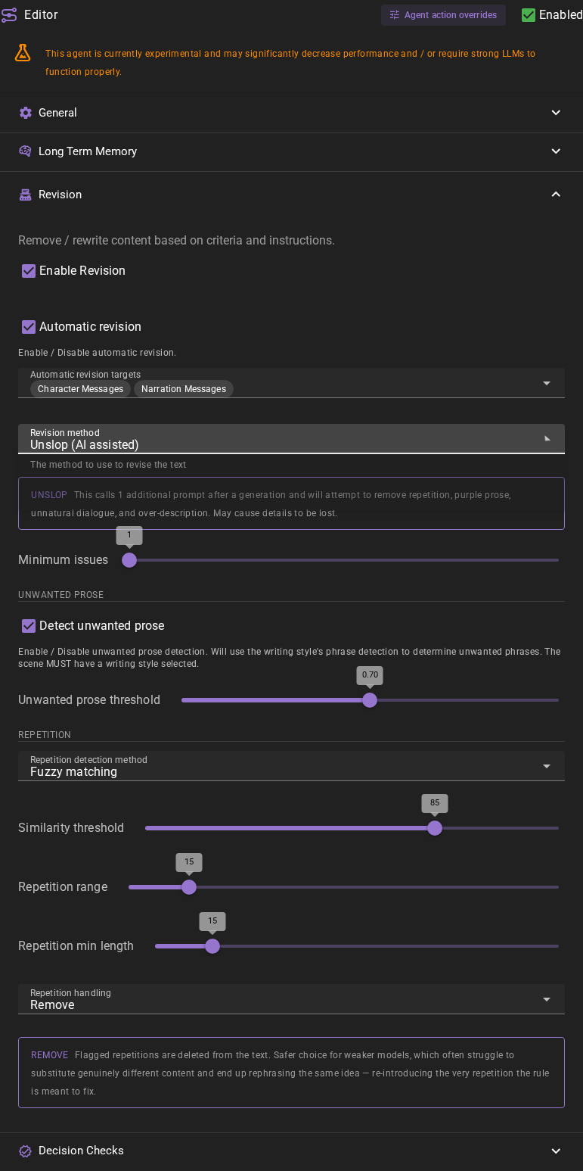Click the Long Term Memory header label
Viewport: 583px width, 1171px height.
point(88,151)
